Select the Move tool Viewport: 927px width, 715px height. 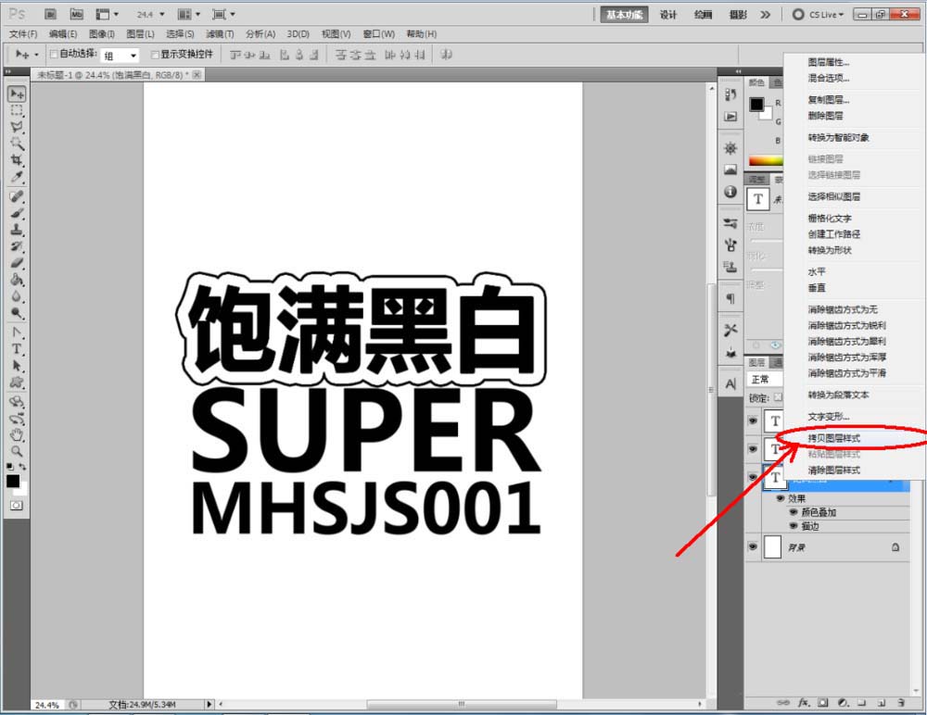(x=15, y=92)
